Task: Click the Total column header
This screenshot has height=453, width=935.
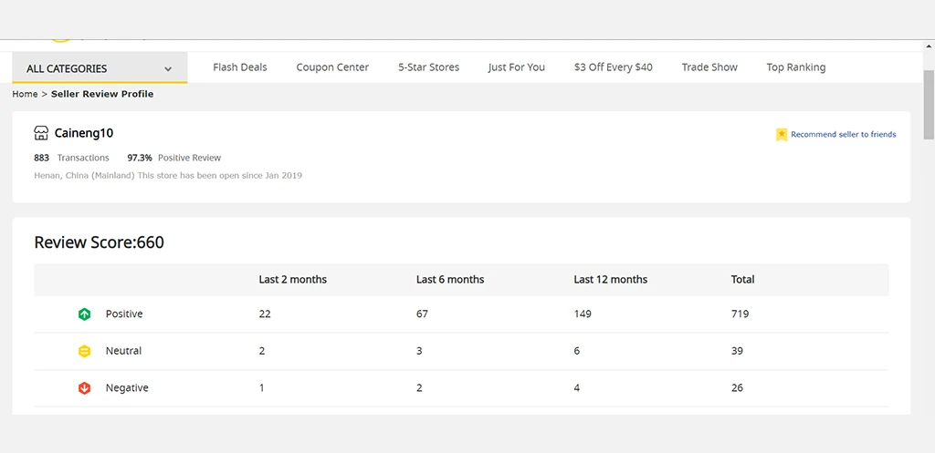Action: tap(743, 279)
